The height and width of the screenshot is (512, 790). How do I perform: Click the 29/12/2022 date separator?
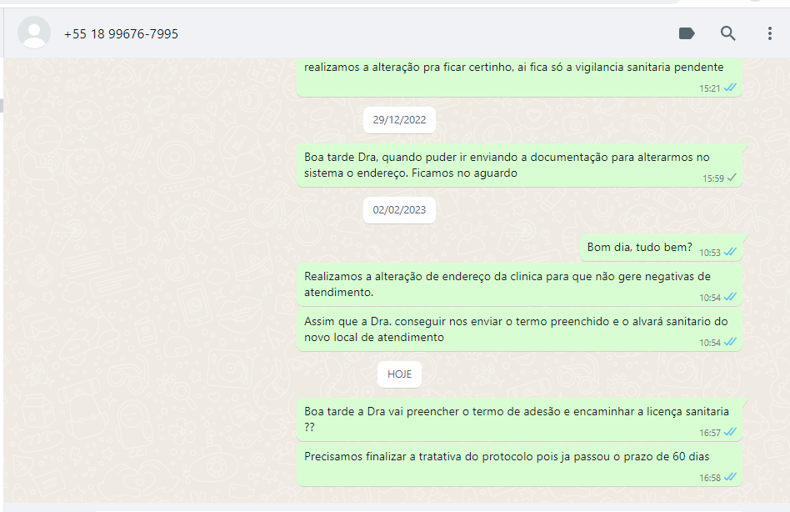point(399,120)
